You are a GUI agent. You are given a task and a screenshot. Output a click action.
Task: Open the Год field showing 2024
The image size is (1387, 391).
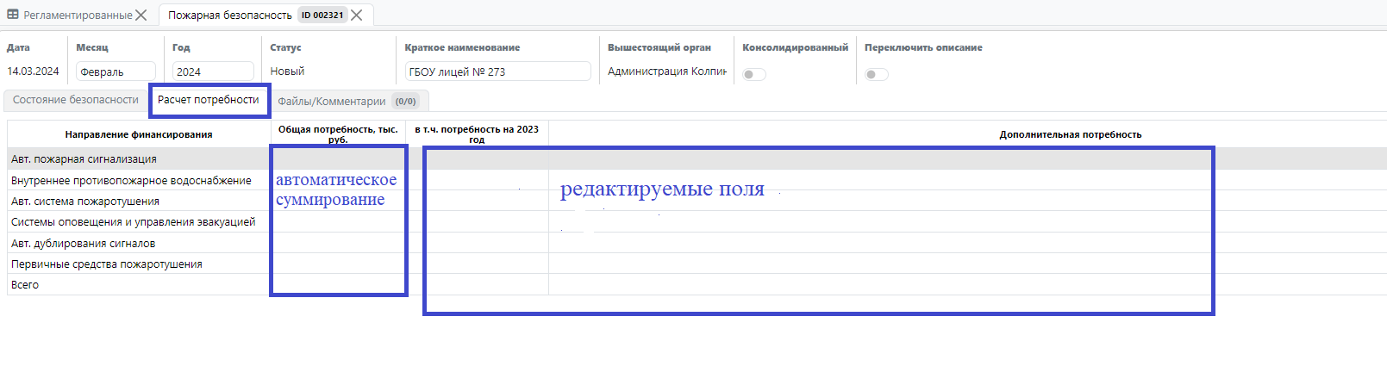[x=213, y=71]
